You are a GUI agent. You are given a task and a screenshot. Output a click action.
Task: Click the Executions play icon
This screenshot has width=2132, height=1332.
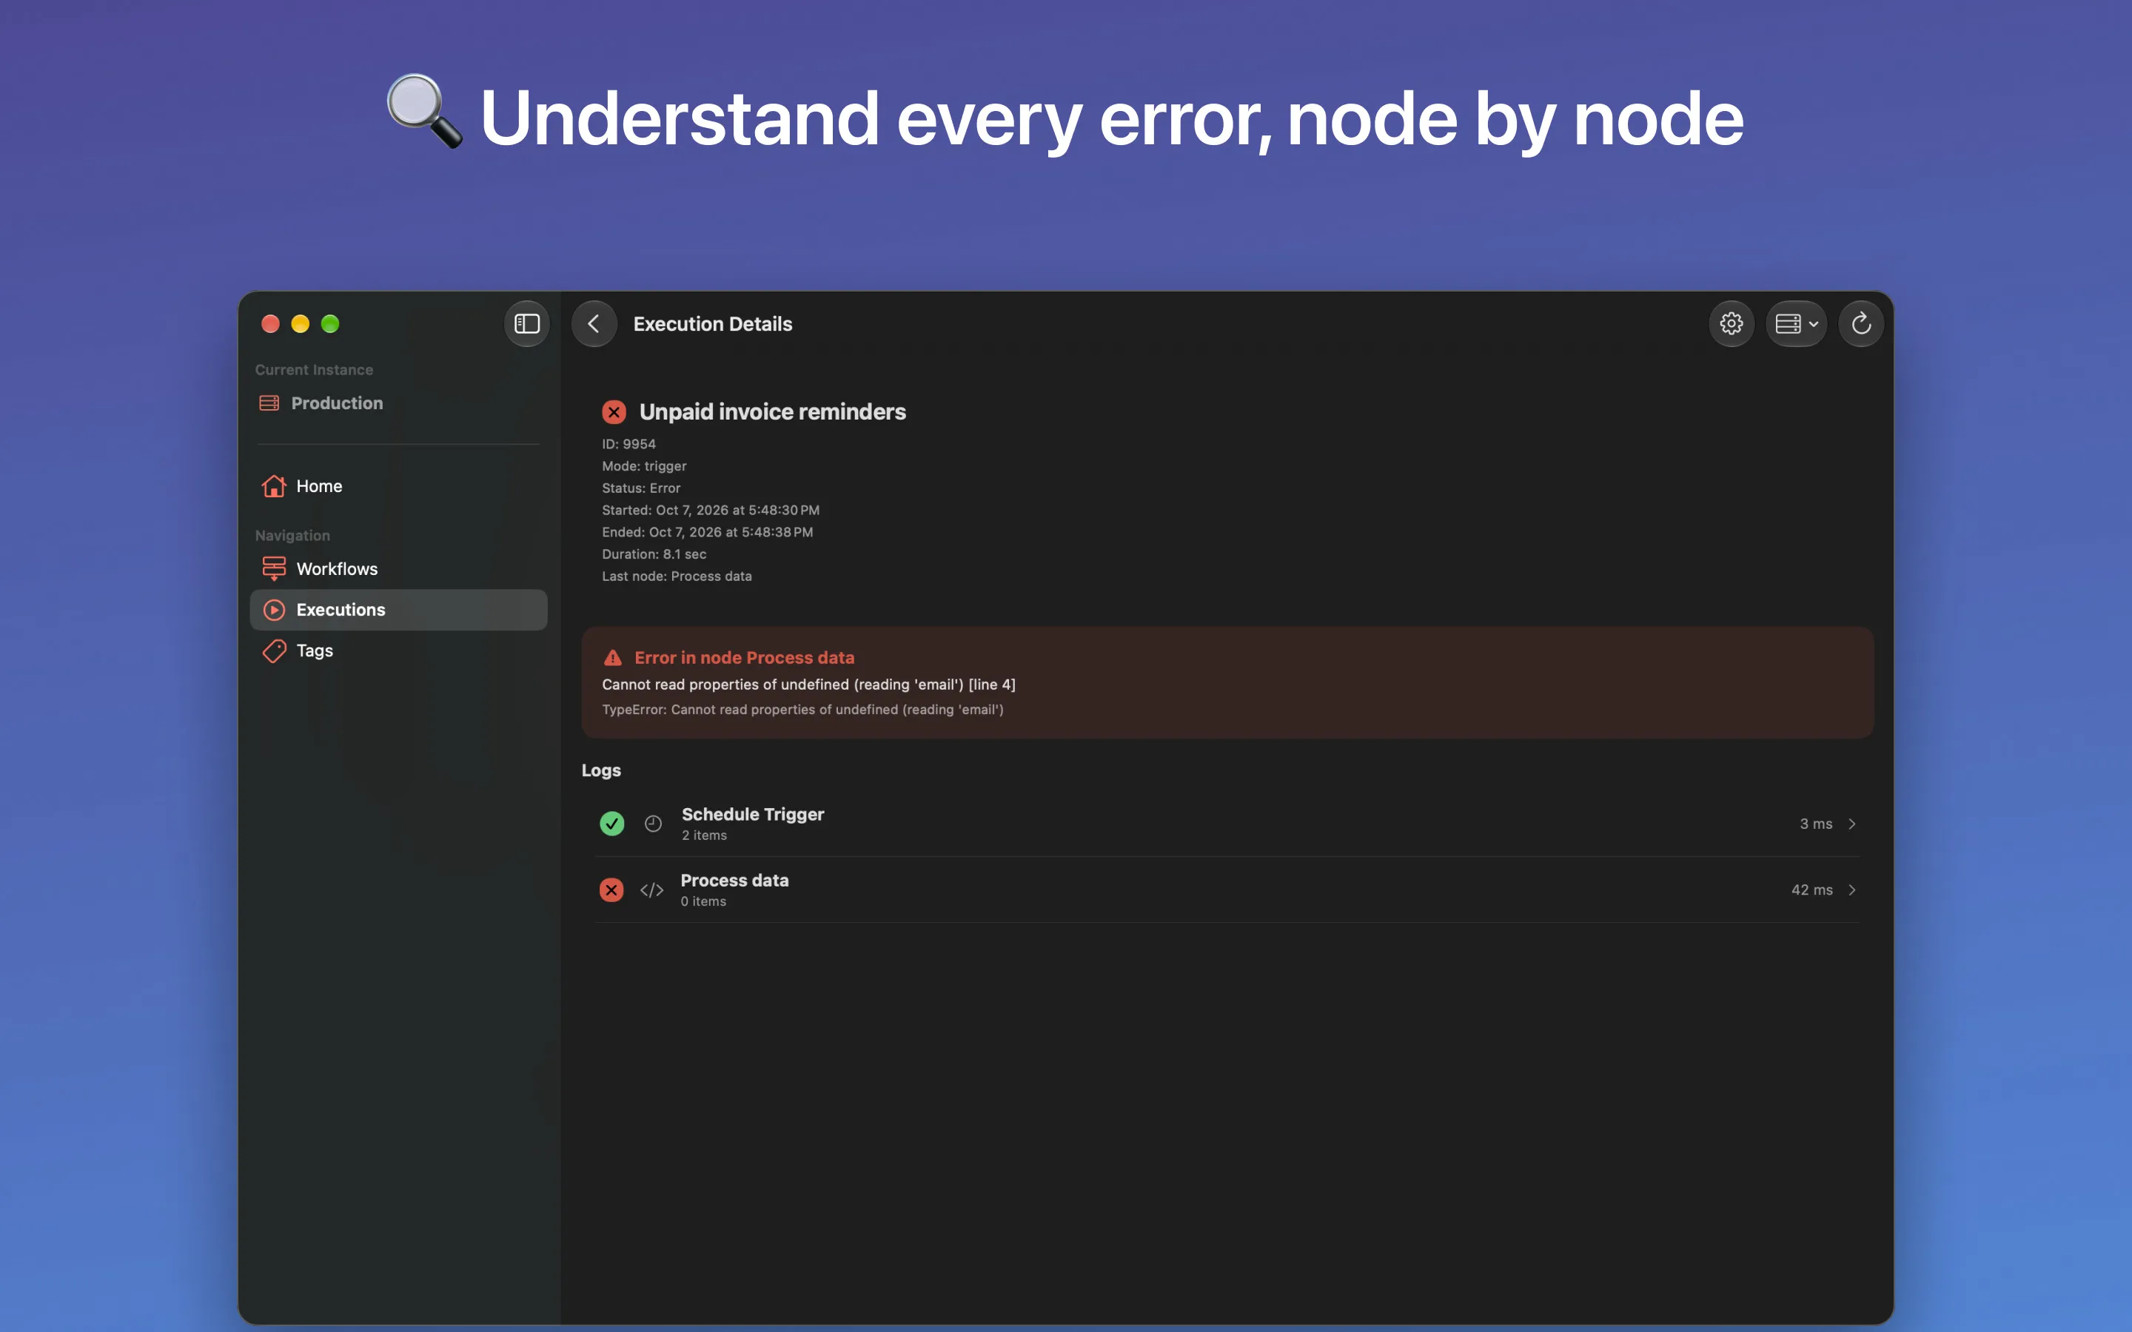[274, 610]
